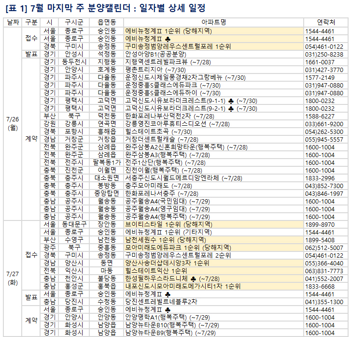Click phone number 041)355-1300
Viewport: 351px width, 337px height.
click(x=324, y=302)
